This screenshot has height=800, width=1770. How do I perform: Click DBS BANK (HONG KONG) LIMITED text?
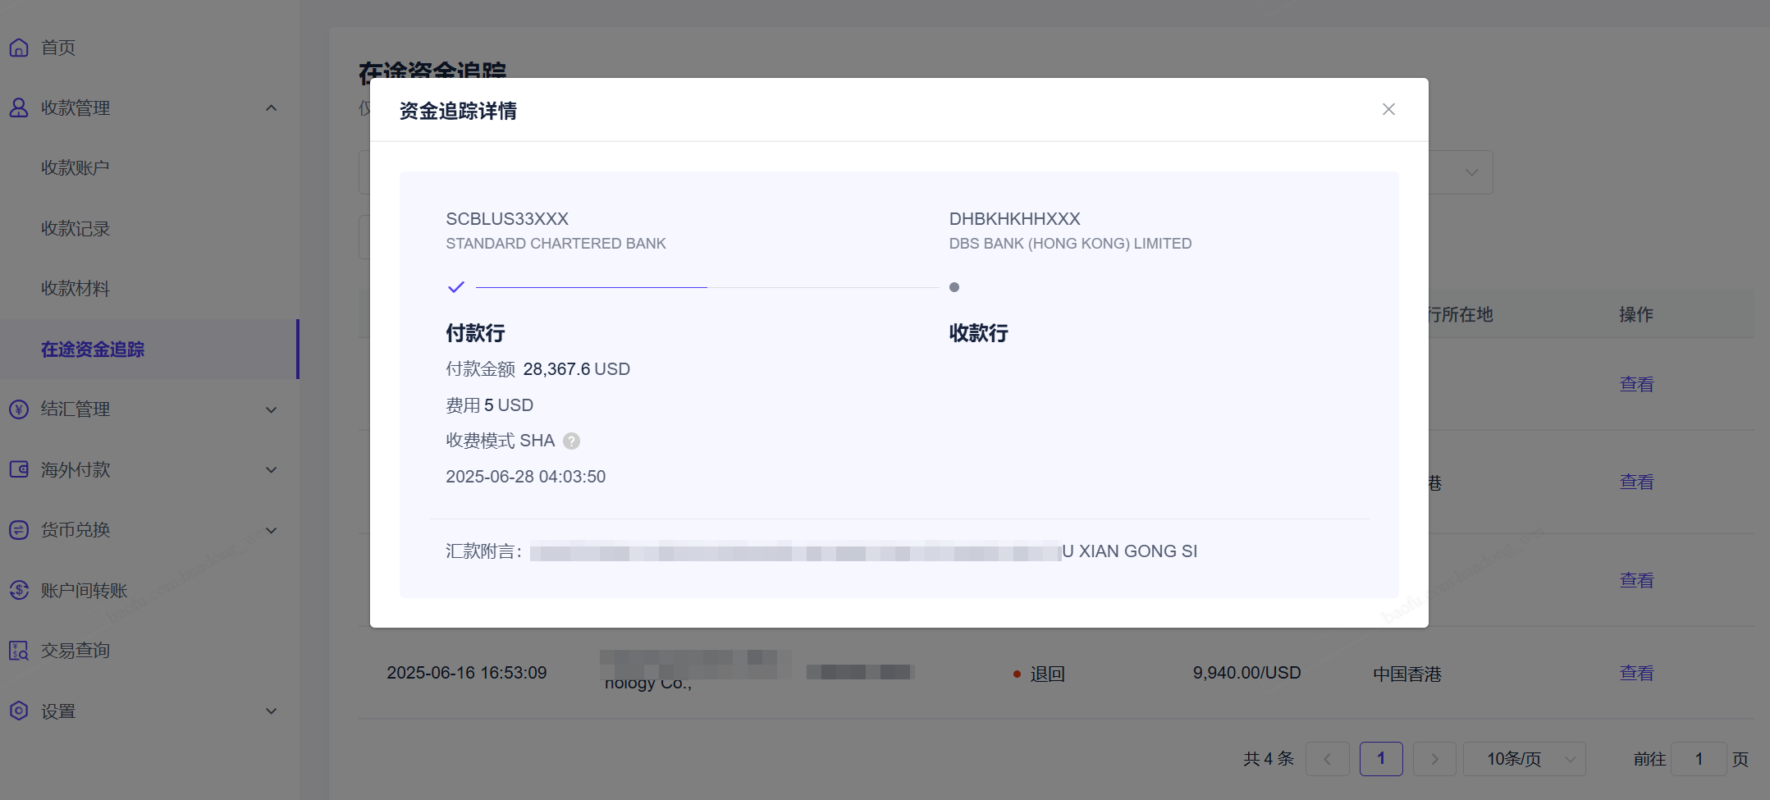[x=1070, y=244]
